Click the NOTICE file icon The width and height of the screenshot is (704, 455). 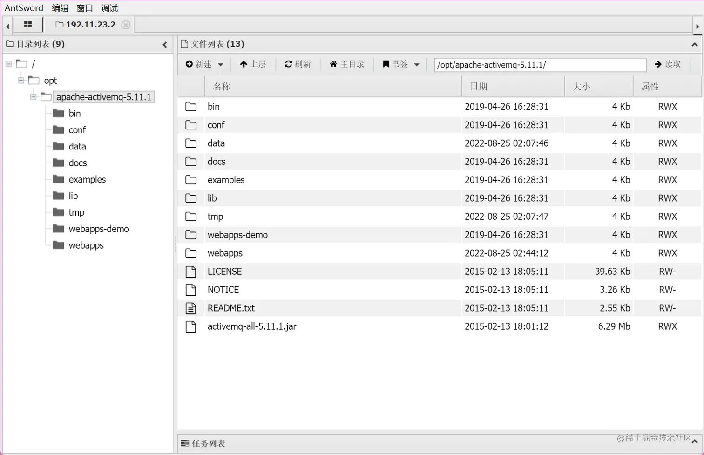(191, 290)
